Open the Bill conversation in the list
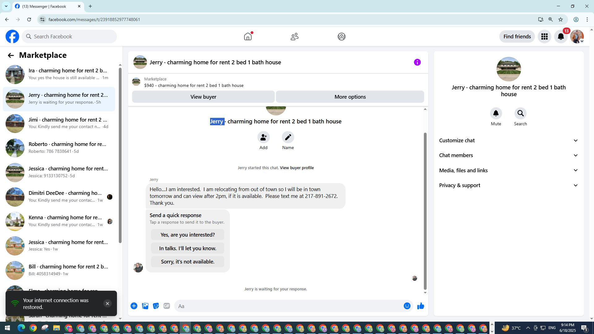 click(x=59, y=270)
